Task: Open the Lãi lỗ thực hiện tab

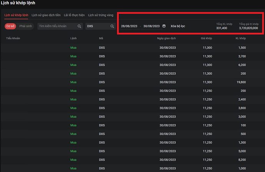Action: click(x=74, y=15)
